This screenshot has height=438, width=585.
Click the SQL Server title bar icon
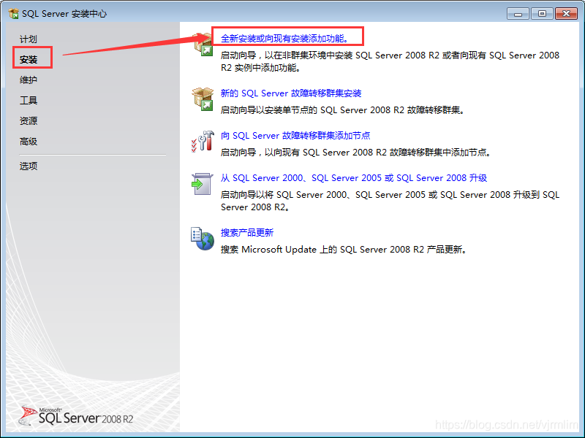13,14
